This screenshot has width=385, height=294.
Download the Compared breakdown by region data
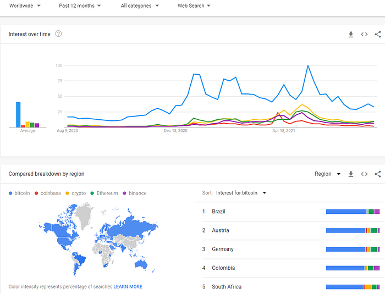tap(351, 174)
